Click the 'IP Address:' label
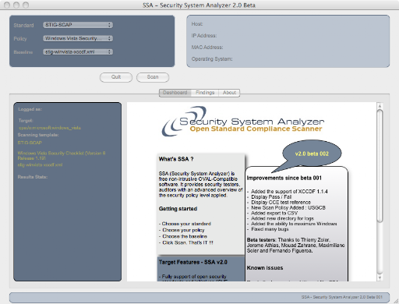 coord(204,36)
